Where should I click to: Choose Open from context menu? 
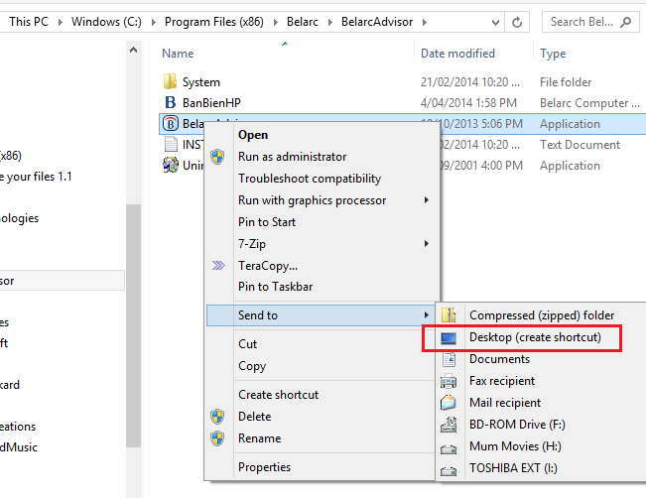pyautogui.click(x=253, y=135)
